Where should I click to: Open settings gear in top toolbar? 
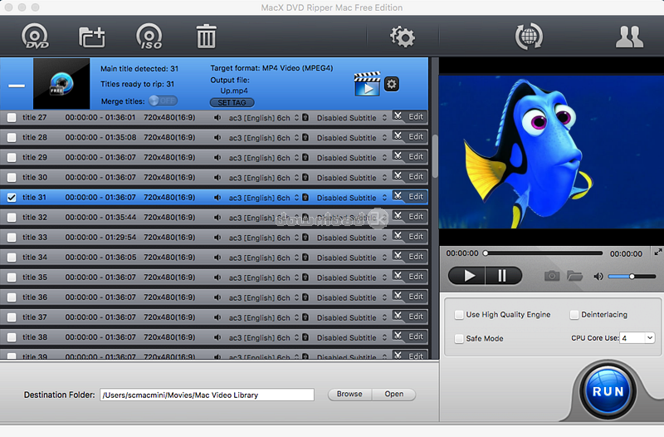pos(403,37)
